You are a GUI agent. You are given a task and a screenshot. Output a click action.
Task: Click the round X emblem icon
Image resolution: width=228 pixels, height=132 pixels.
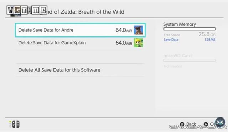(220, 122)
